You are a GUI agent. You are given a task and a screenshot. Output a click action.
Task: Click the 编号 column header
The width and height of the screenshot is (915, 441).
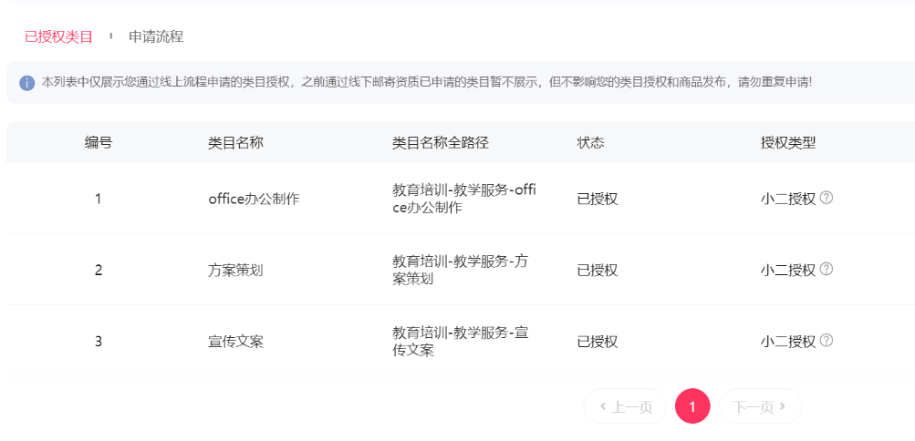99,143
